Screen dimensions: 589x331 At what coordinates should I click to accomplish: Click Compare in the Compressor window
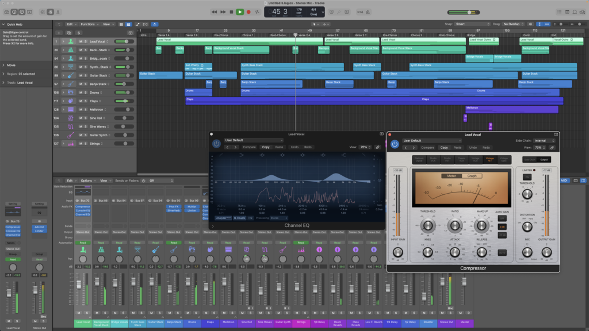[427, 148]
